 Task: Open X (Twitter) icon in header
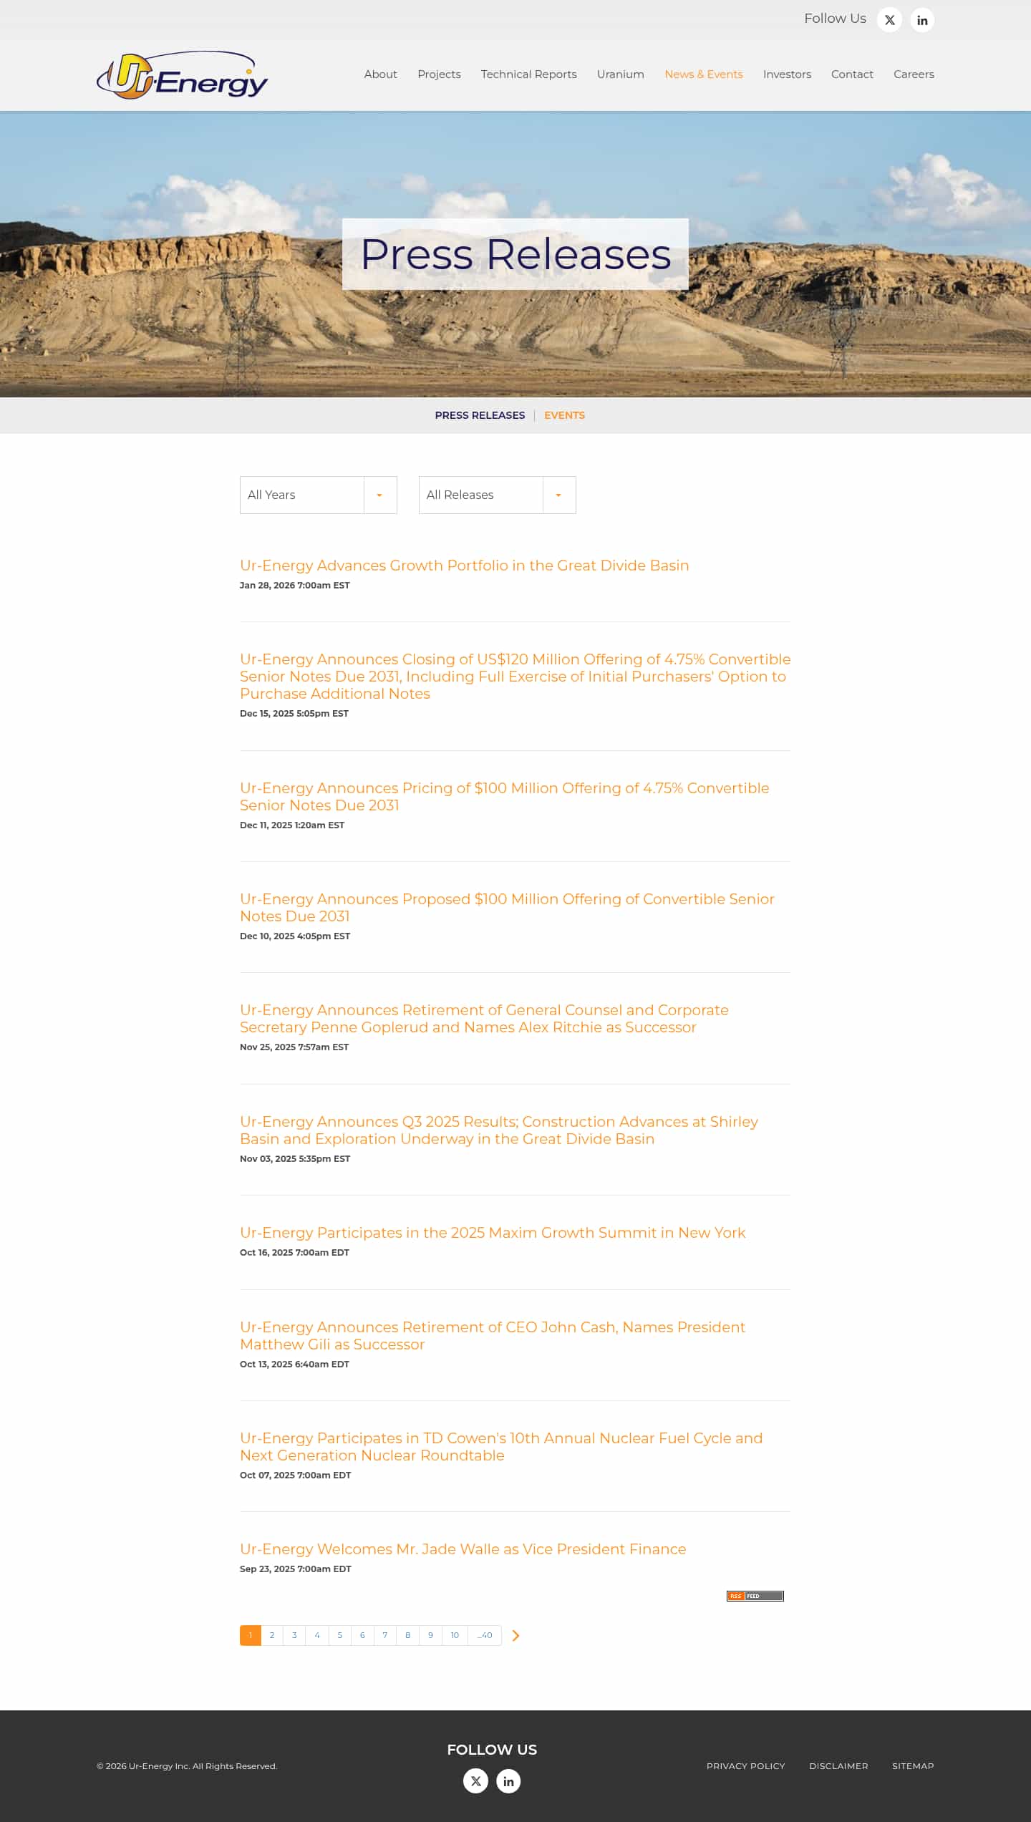(889, 20)
